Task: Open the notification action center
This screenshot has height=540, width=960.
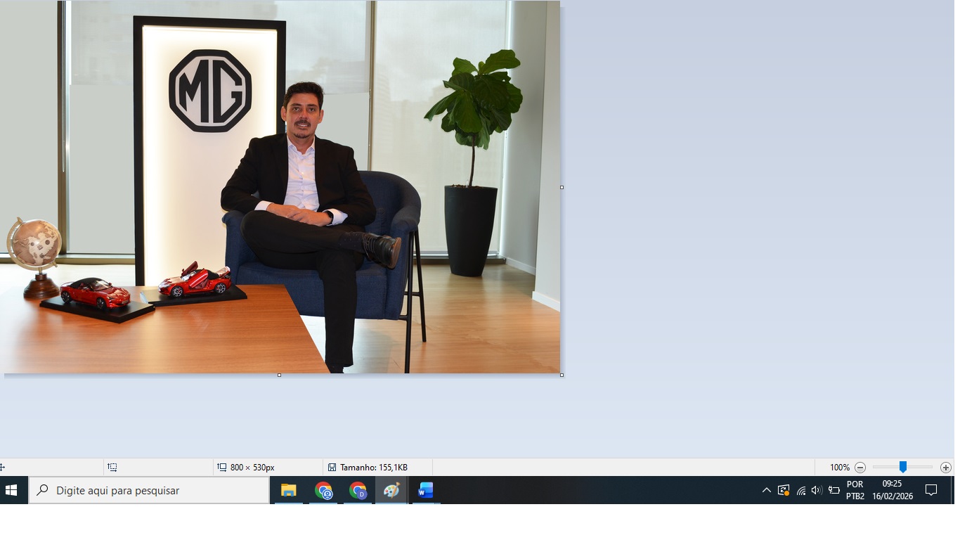Action: pos(931,490)
